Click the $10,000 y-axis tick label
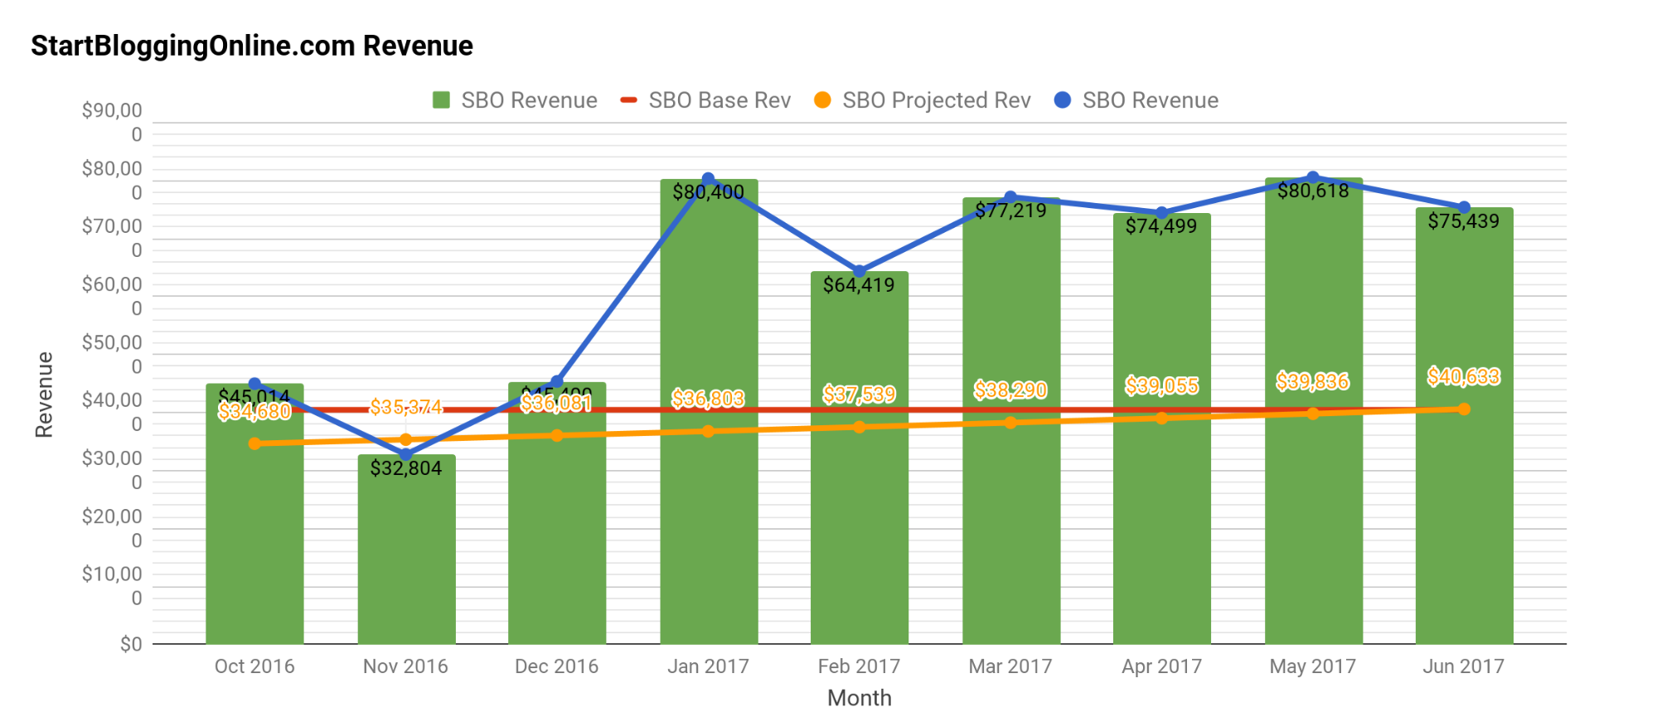1657x722 pixels. coord(113,585)
